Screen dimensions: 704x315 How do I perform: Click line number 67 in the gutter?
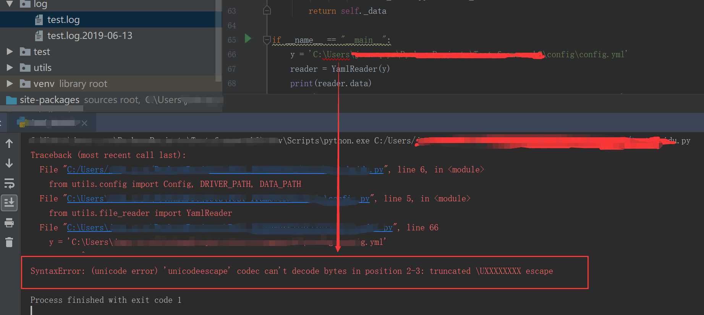tap(232, 69)
